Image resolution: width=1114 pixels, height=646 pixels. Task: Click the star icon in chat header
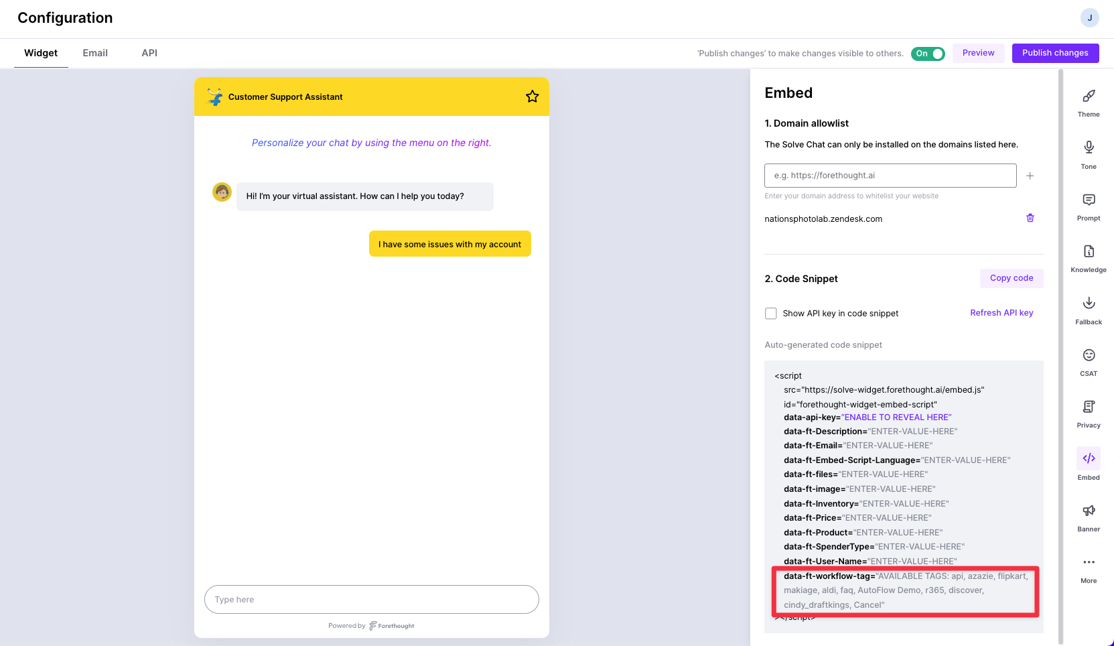533,96
